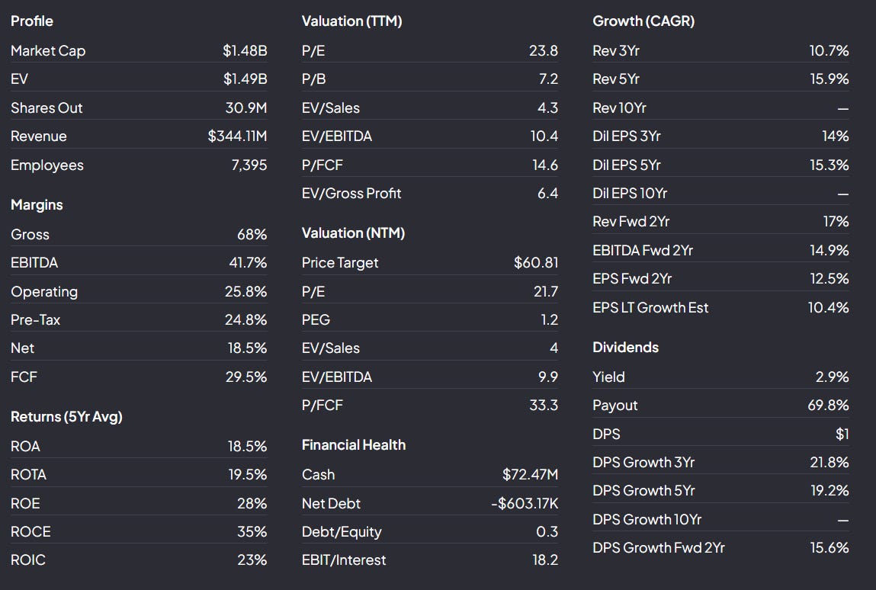The height and width of the screenshot is (590, 876).
Task: Select the ROIC row
Action: point(139,560)
